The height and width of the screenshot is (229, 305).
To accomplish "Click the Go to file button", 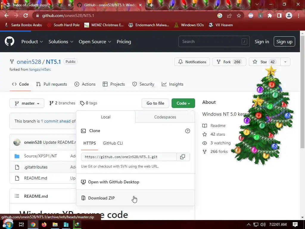I will pyautogui.click(x=155, y=103).
